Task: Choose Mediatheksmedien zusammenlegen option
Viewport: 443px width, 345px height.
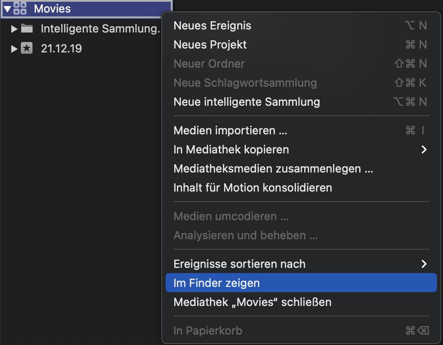Action: pos(273,169)
